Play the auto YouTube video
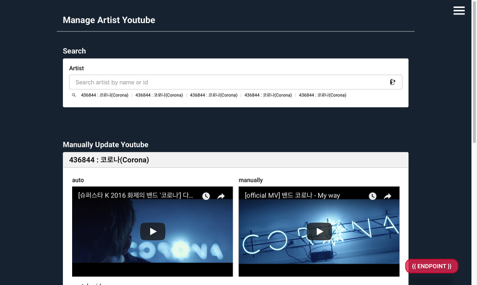Viewport: 477px width, 285px height. pyautogui.click(x=152, y=232)
